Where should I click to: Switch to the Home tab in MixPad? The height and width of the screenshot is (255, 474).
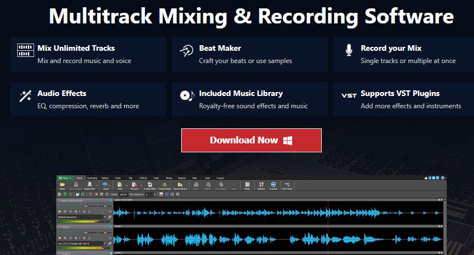[79, 178]
